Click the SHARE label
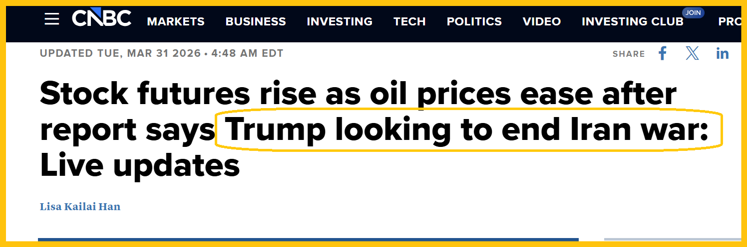Viewport: 747px width, 247px height. click(629, 54)
